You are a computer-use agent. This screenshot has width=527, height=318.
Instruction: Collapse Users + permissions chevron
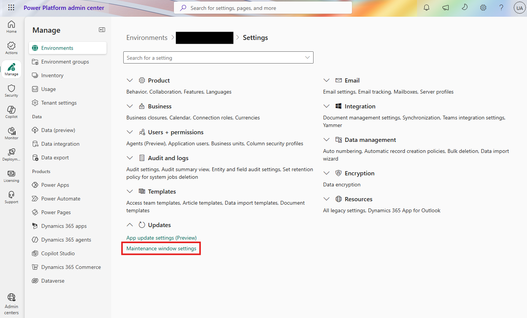coord(130,132)
